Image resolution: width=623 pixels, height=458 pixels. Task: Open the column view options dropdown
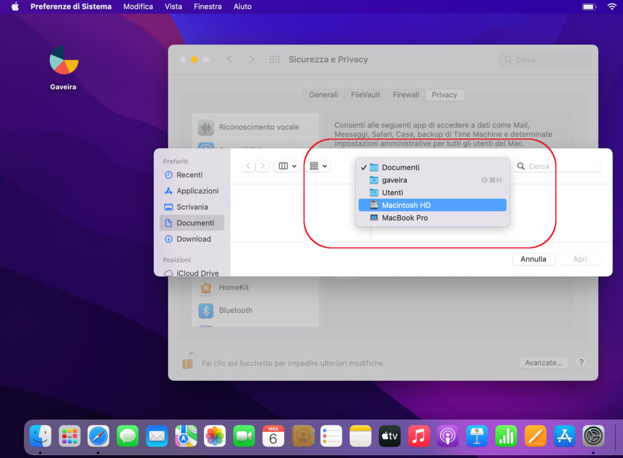[x=288, y=166]
